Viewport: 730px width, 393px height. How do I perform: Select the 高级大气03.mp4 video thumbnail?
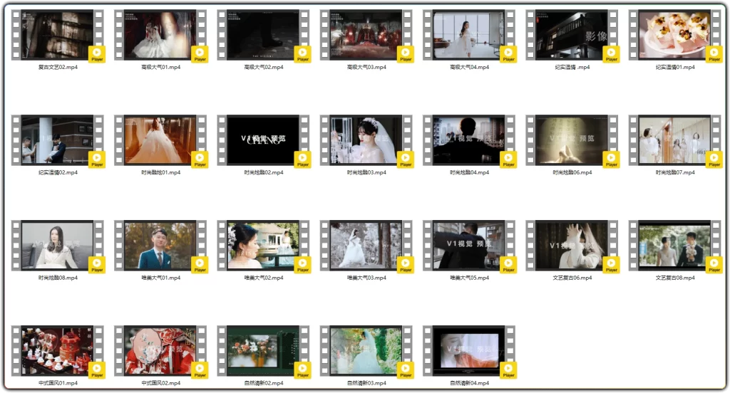point(366,35)
